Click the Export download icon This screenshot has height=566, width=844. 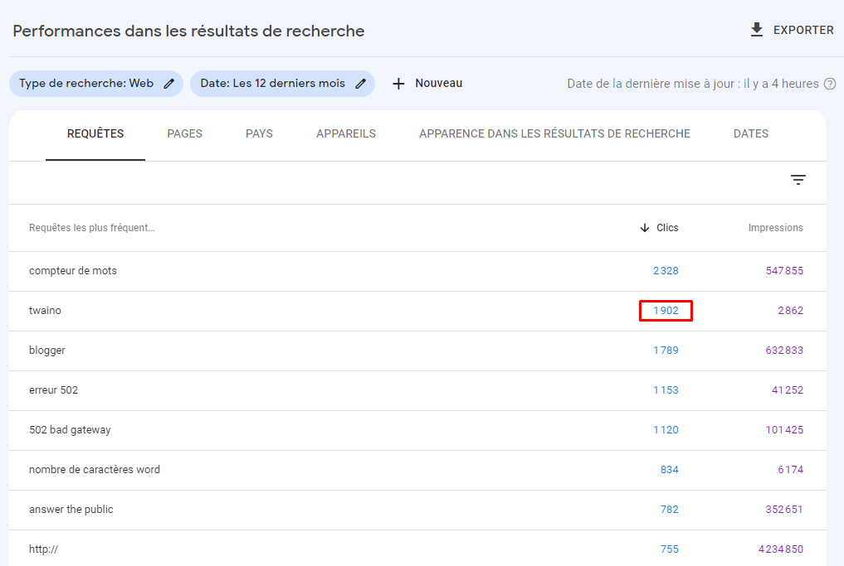pos(756,30)
